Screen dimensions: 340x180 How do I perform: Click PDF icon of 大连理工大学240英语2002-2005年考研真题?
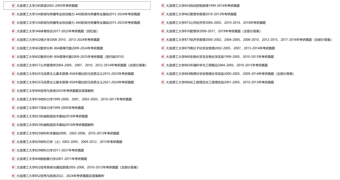14,6
